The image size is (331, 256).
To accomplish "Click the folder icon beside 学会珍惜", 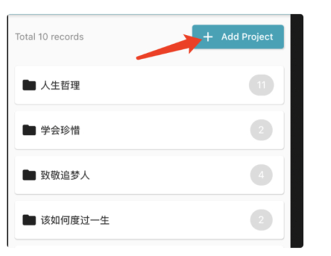I will [x=29, y=130].
